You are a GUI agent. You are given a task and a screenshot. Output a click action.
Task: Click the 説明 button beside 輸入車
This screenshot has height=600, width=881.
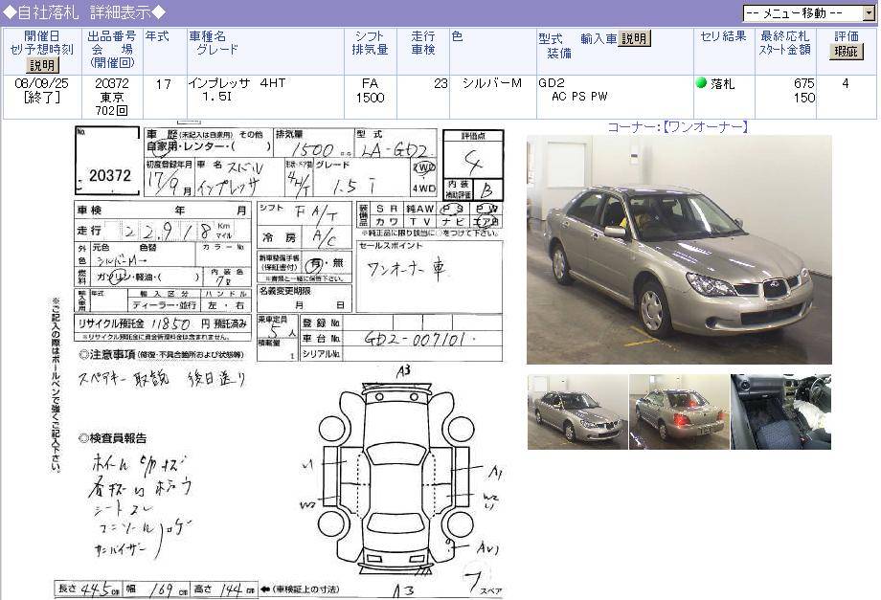pos(634,38)
